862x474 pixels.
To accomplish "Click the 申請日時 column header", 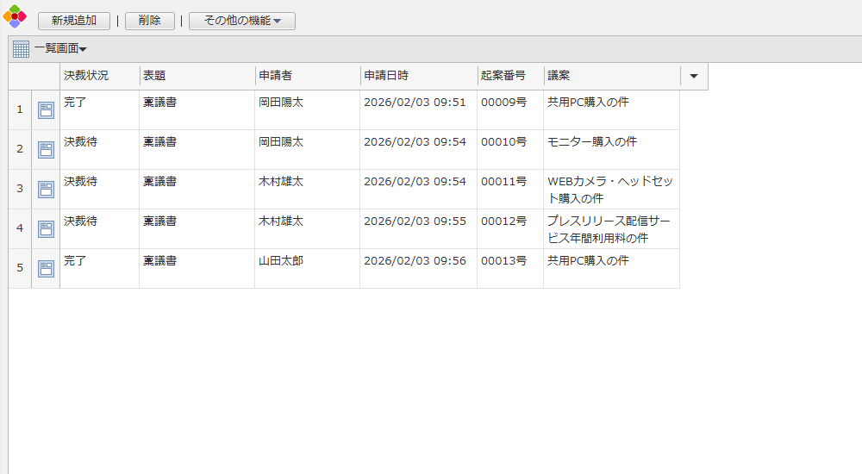I will [x=386, y=76].
